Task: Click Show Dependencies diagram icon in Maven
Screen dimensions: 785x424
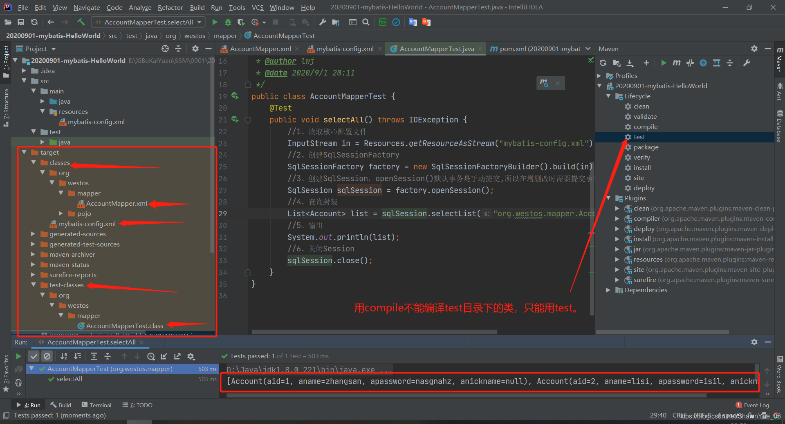Action: tap(717, 63)
